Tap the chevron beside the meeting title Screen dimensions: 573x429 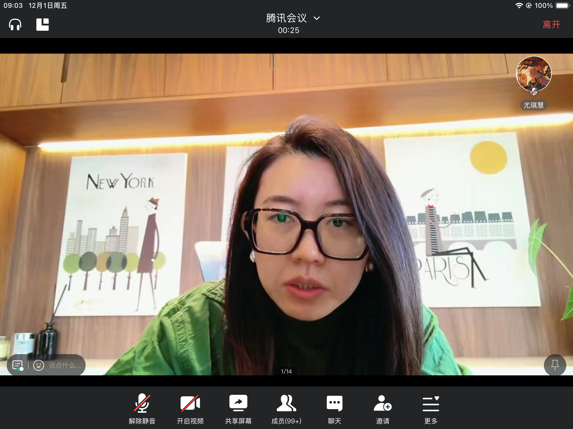point(317,18)
